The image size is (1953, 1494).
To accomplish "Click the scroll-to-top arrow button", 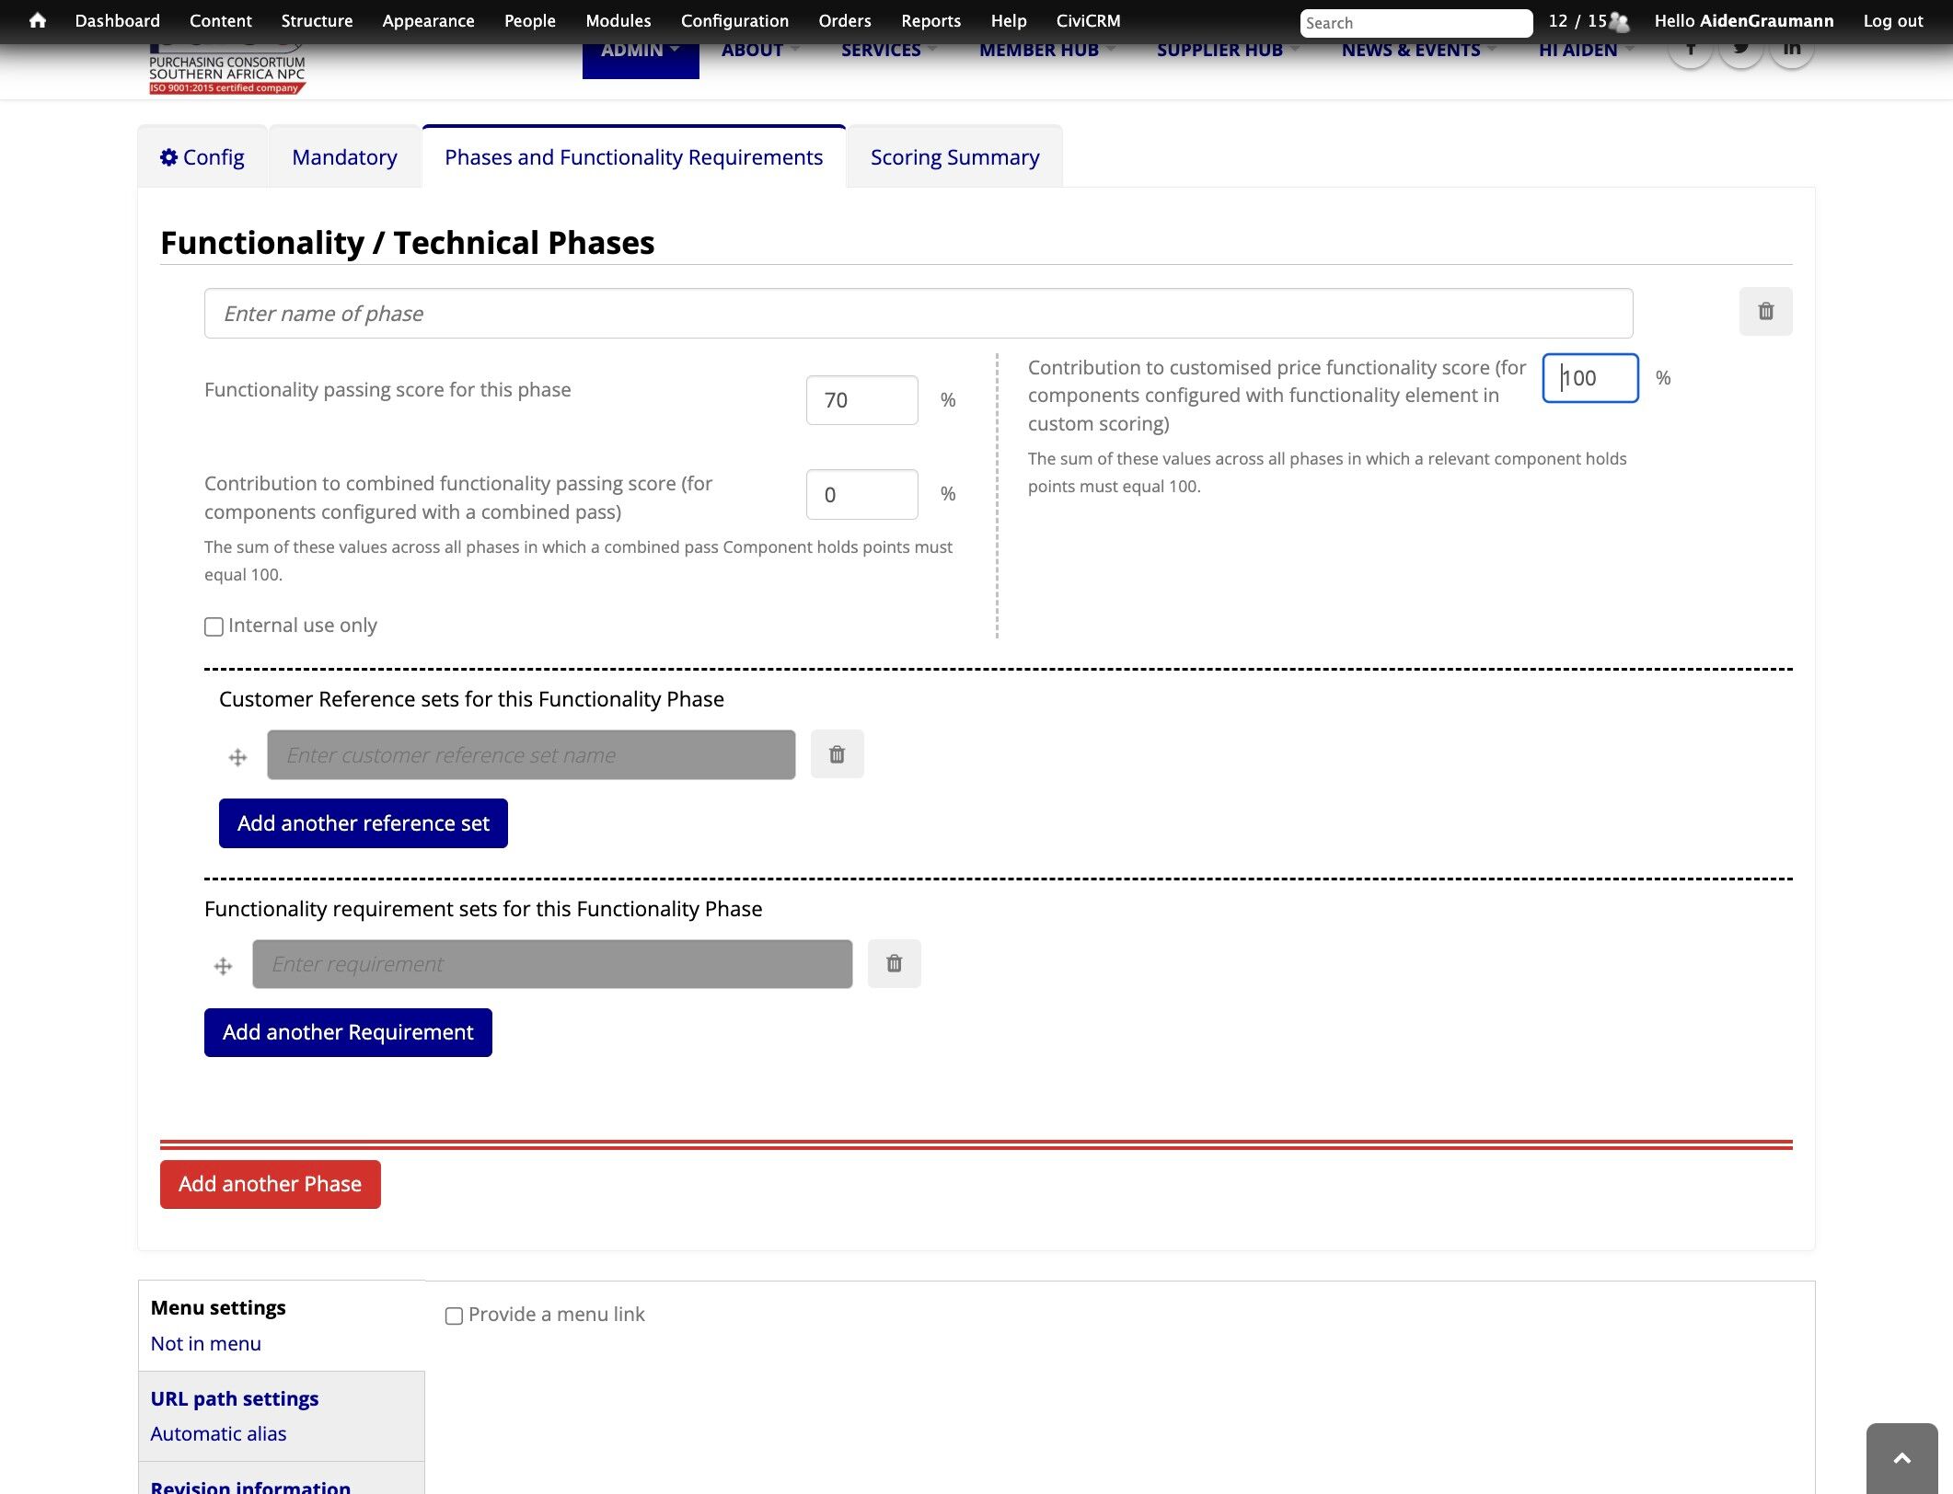I will [1901, 1458].
